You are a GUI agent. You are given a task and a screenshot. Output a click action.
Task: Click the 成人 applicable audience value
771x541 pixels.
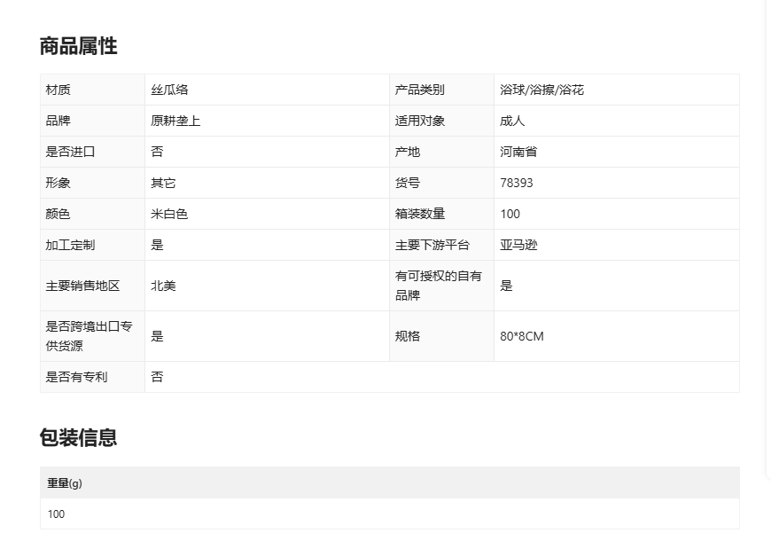click(512, 121)
